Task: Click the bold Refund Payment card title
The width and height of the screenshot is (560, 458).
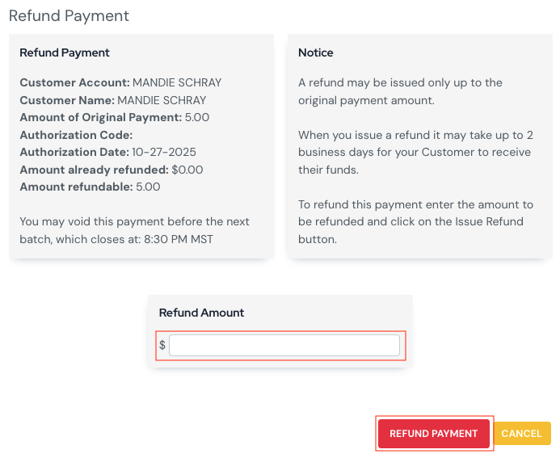Action: tap(65, 53)
